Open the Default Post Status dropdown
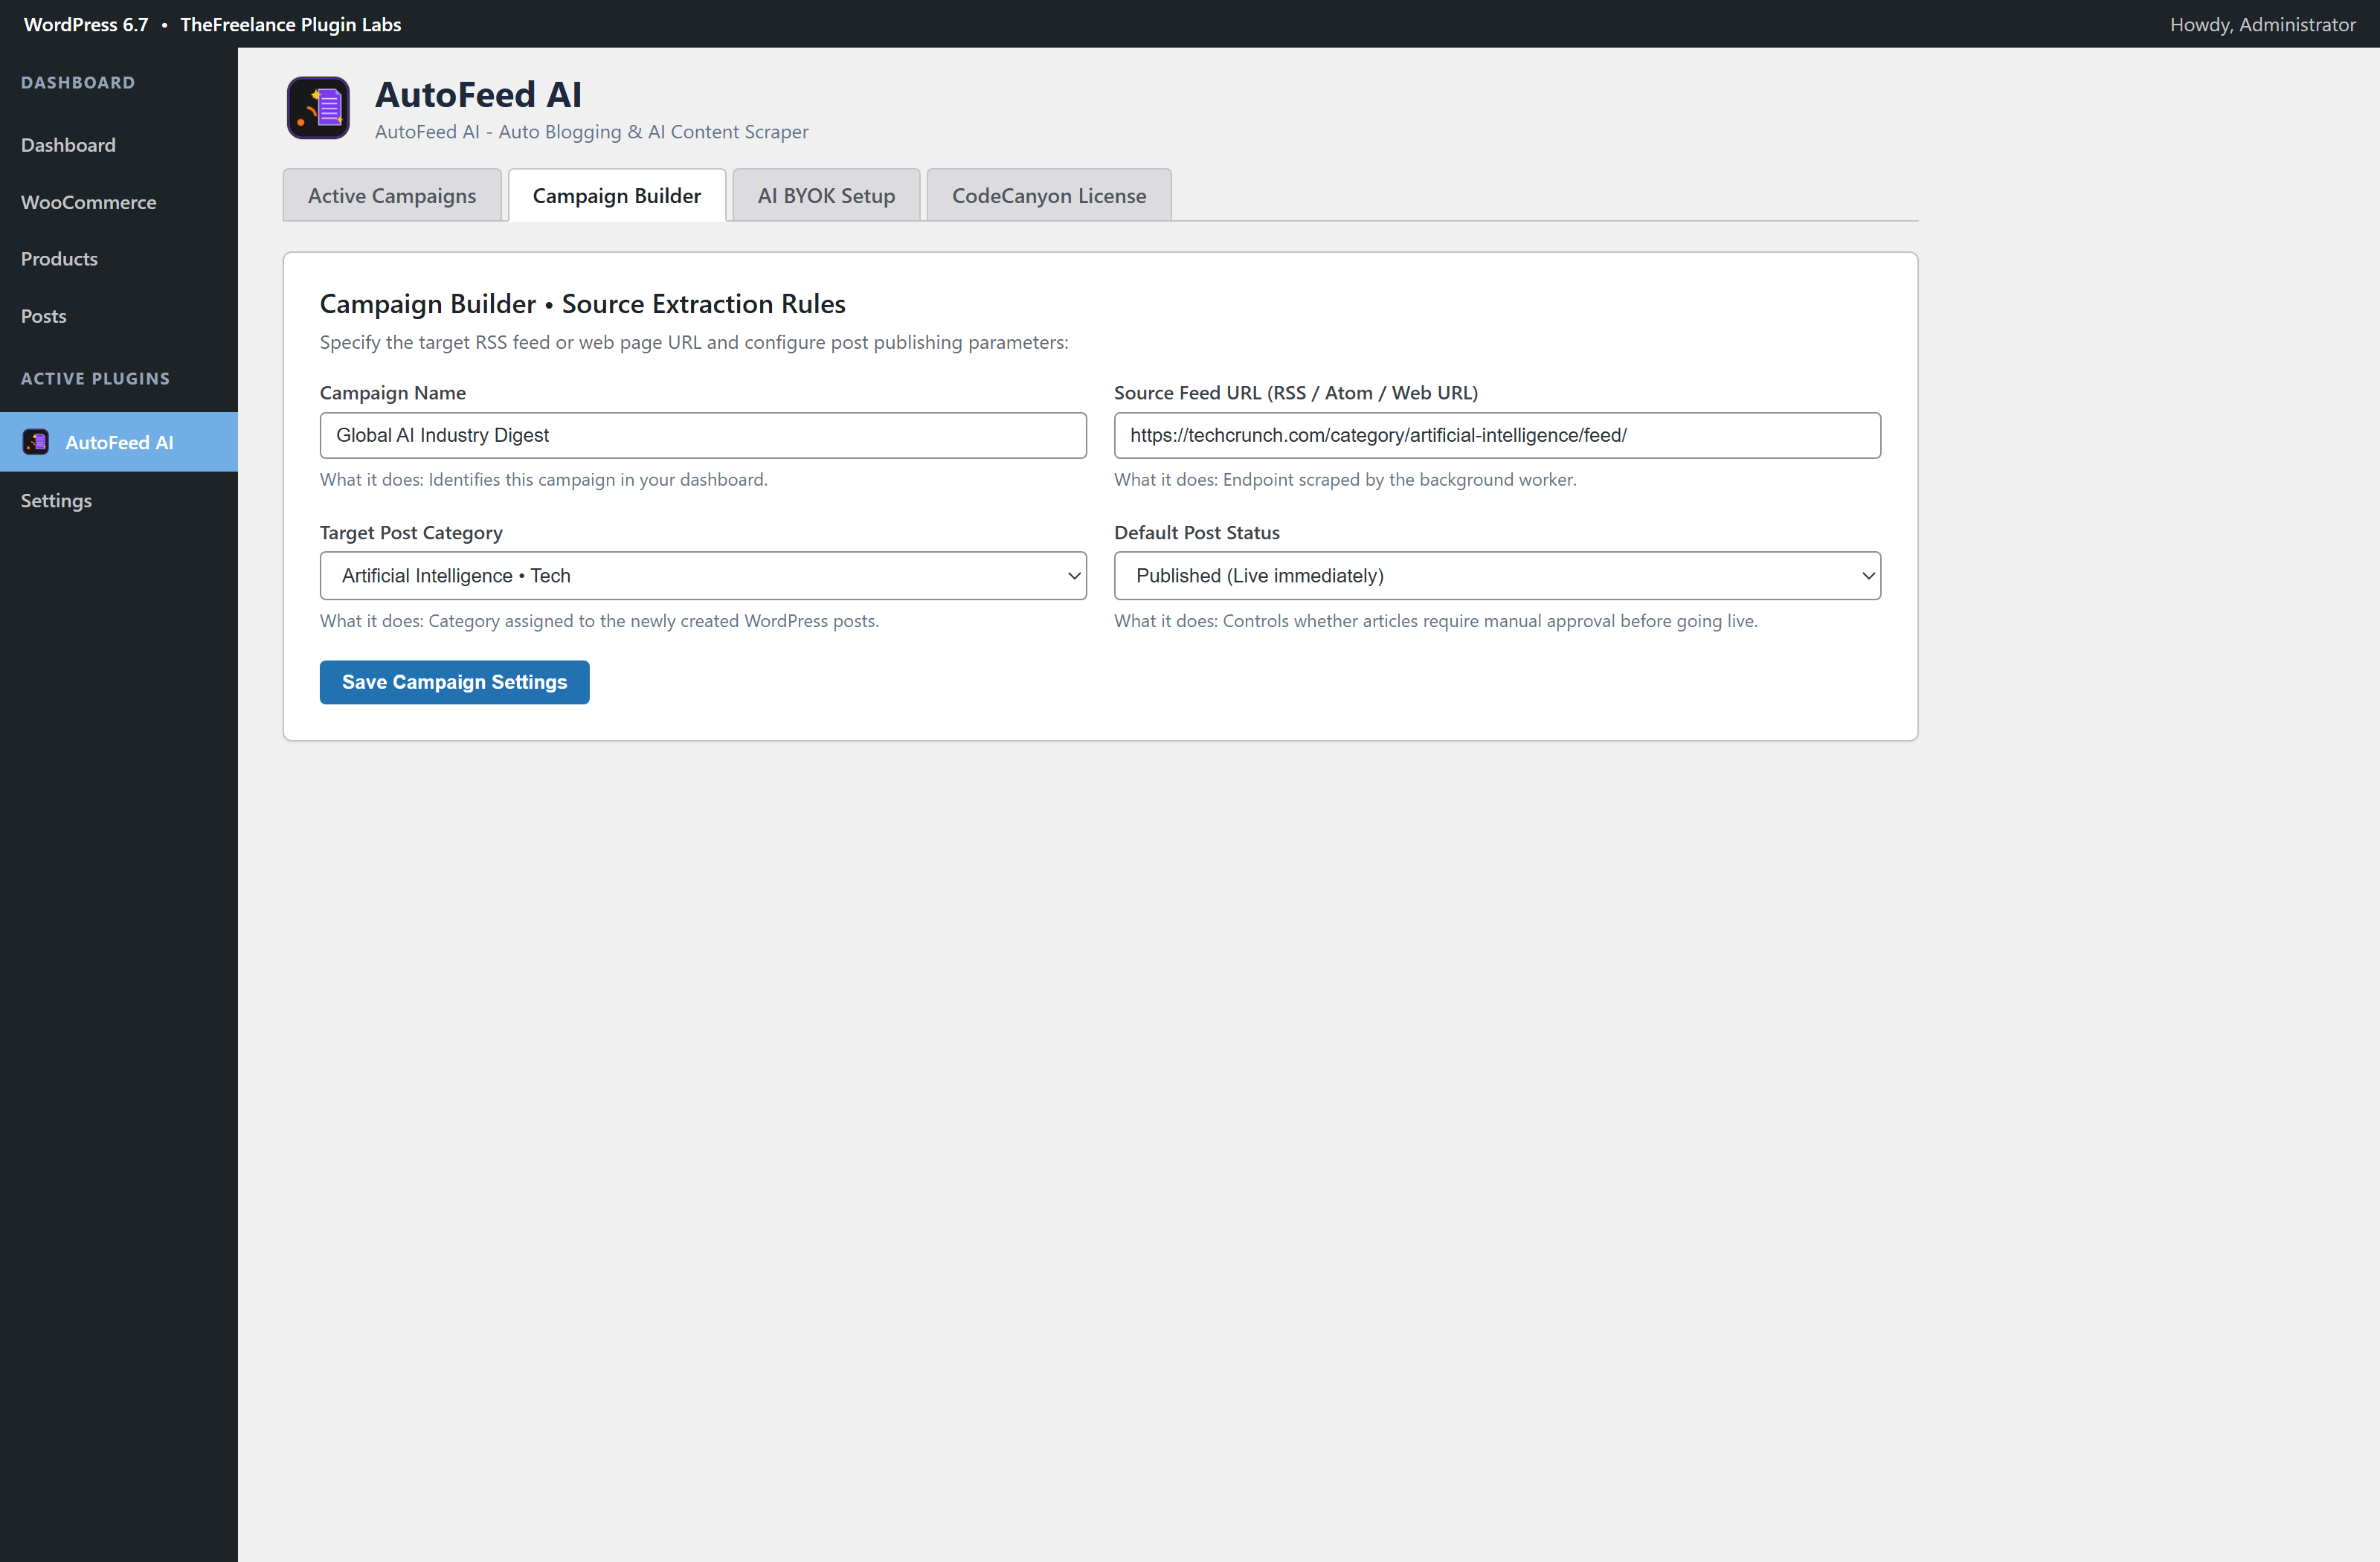The image size is (2380, 1562). (x=1497, y=576)
